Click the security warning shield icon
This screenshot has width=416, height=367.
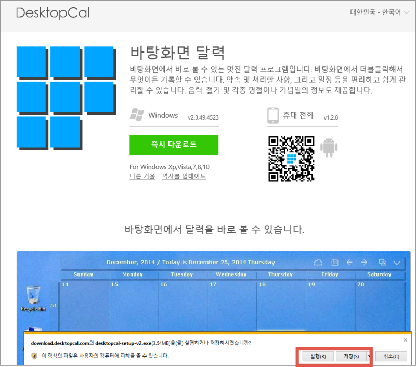[x=34, y=356]
